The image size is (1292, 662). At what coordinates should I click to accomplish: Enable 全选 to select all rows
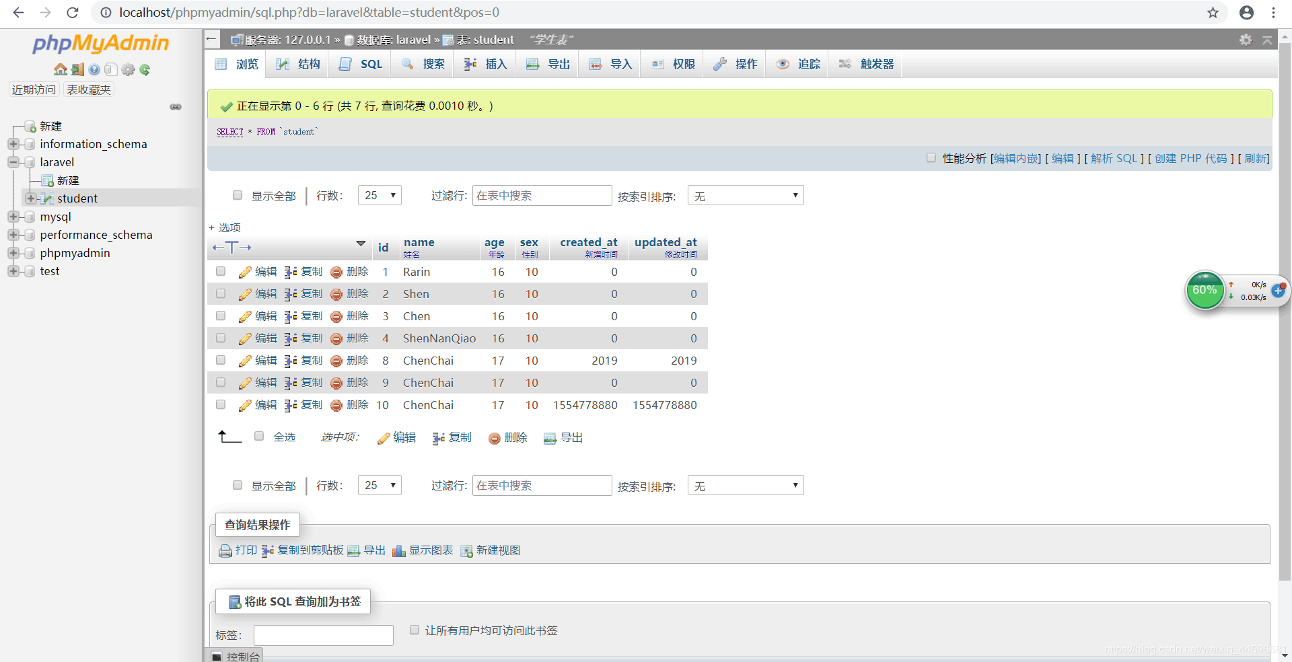point(259,436)
